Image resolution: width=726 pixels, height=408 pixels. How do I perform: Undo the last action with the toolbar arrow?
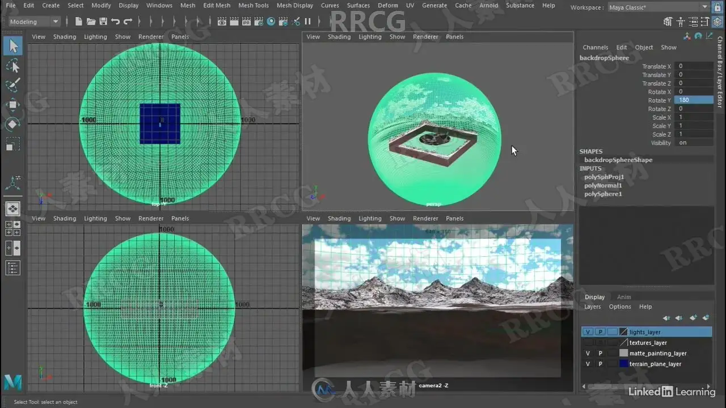click(116, 22)
